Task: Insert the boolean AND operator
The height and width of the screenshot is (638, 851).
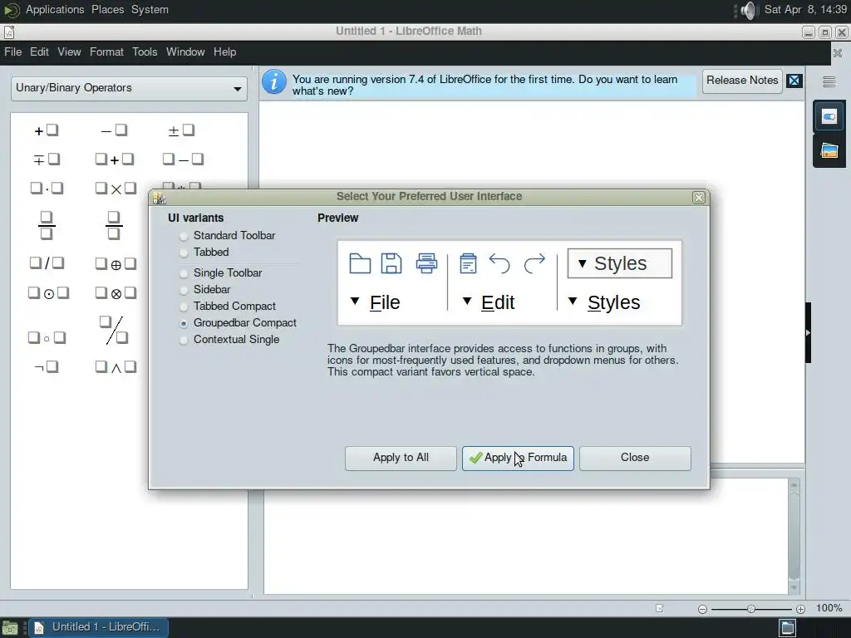Action: (115, 367)
